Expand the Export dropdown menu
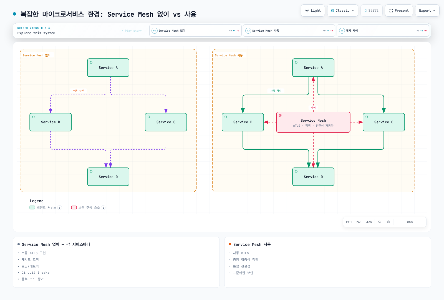 pyautogui.click(x=427, y=11)
